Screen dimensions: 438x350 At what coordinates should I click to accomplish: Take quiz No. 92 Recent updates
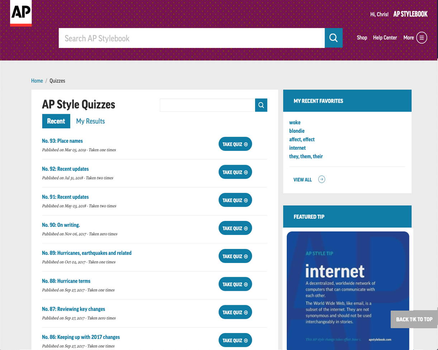click(235, 172)
